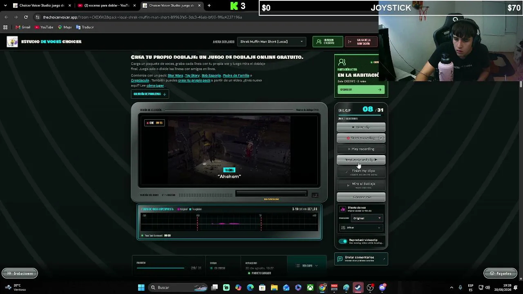Viewport: 523px width, 294px height.
Task: Open the browser tab search dropdown
Action: click(5, 5)
